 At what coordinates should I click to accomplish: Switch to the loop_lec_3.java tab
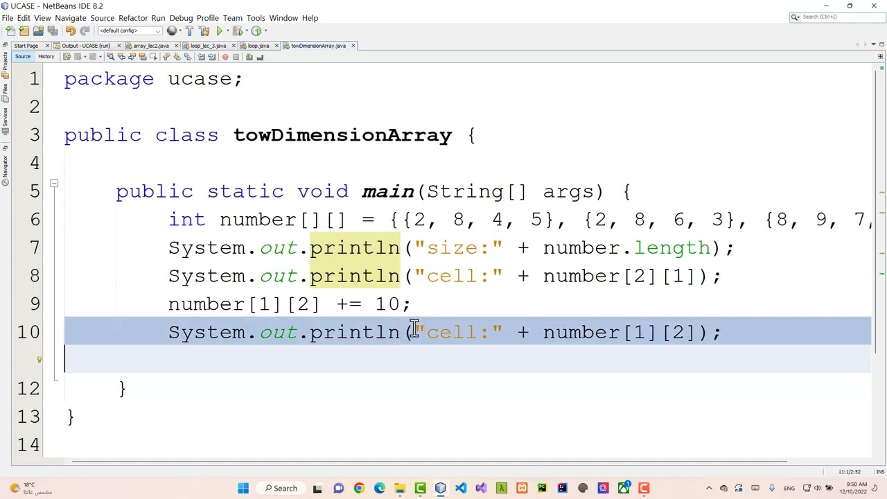coord(208,46)
